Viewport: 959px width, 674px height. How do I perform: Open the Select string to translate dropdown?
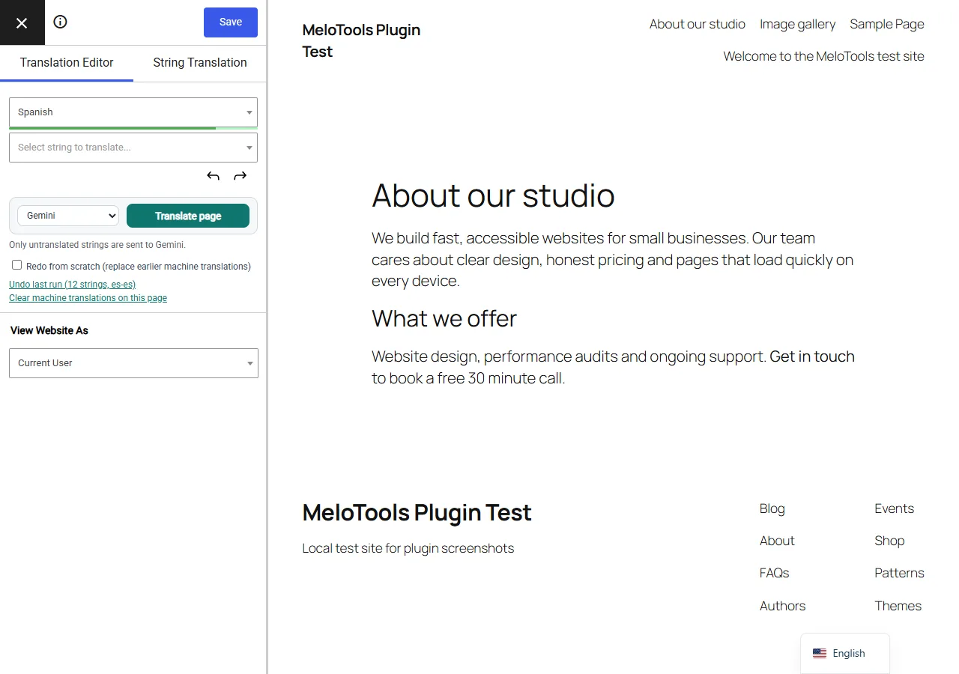click(133, 148)
